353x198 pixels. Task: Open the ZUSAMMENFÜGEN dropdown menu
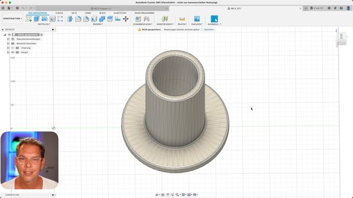click(x=142, y=24)
